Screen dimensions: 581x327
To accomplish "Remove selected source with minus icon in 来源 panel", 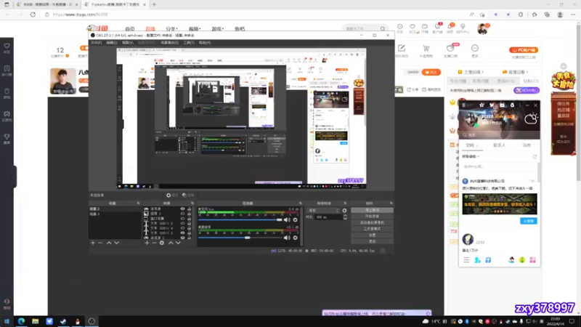I will point(154,243).
